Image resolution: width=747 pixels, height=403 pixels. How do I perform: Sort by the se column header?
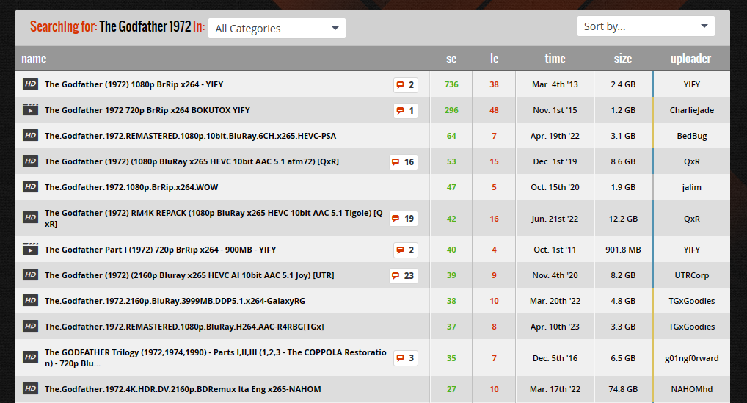pos(451,59)
